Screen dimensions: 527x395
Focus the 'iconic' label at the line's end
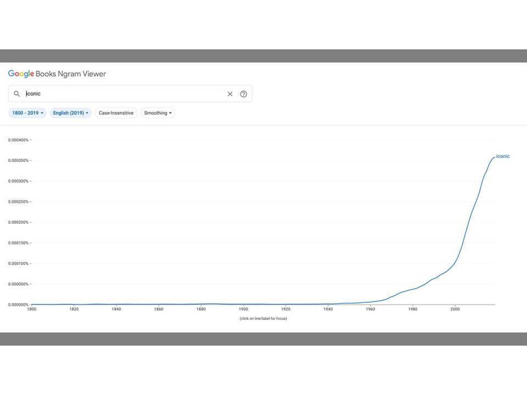(503, 156)
